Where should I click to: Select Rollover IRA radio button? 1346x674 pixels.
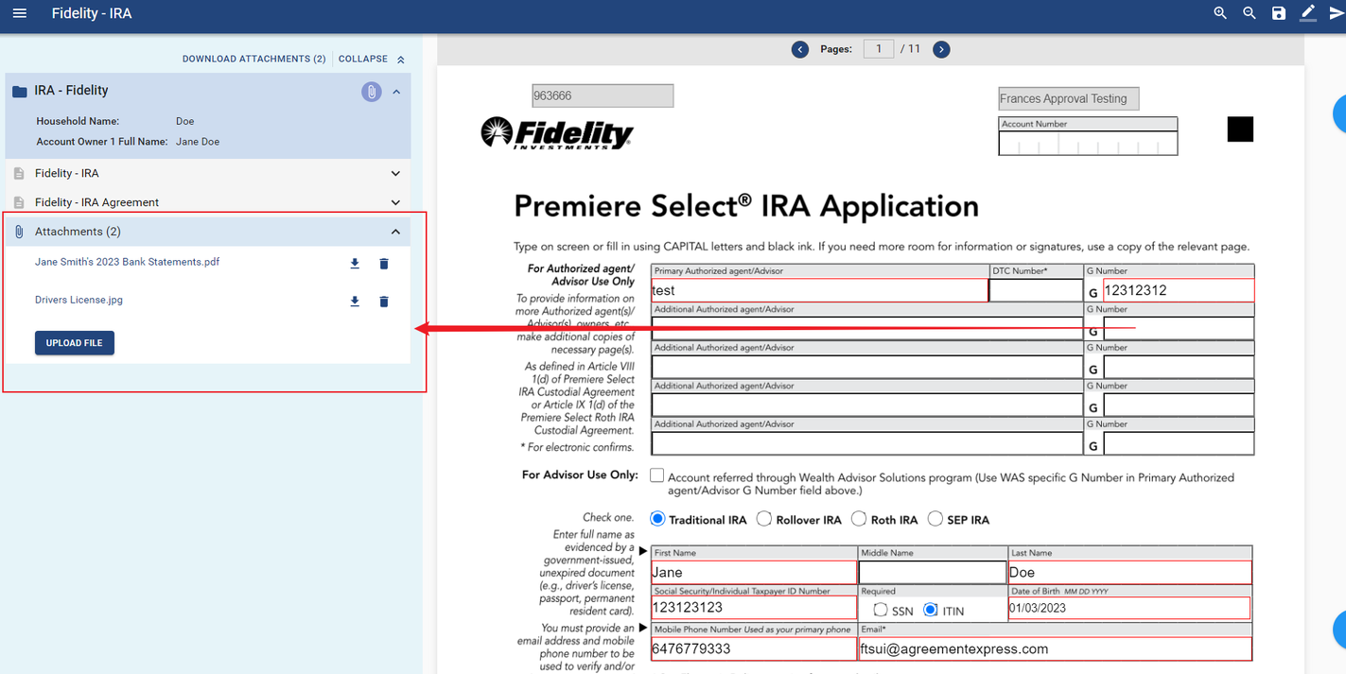764,519
